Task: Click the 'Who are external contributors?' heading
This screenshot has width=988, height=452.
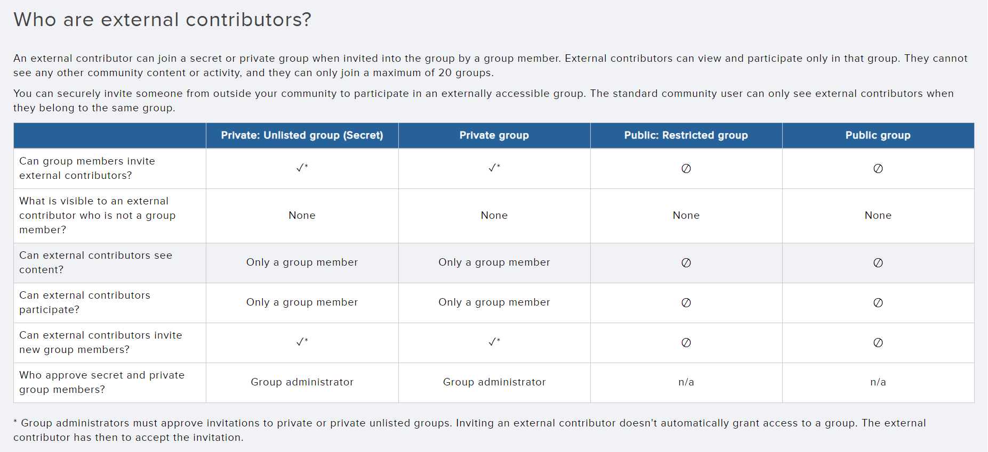Action: click(x=162, y=20)
